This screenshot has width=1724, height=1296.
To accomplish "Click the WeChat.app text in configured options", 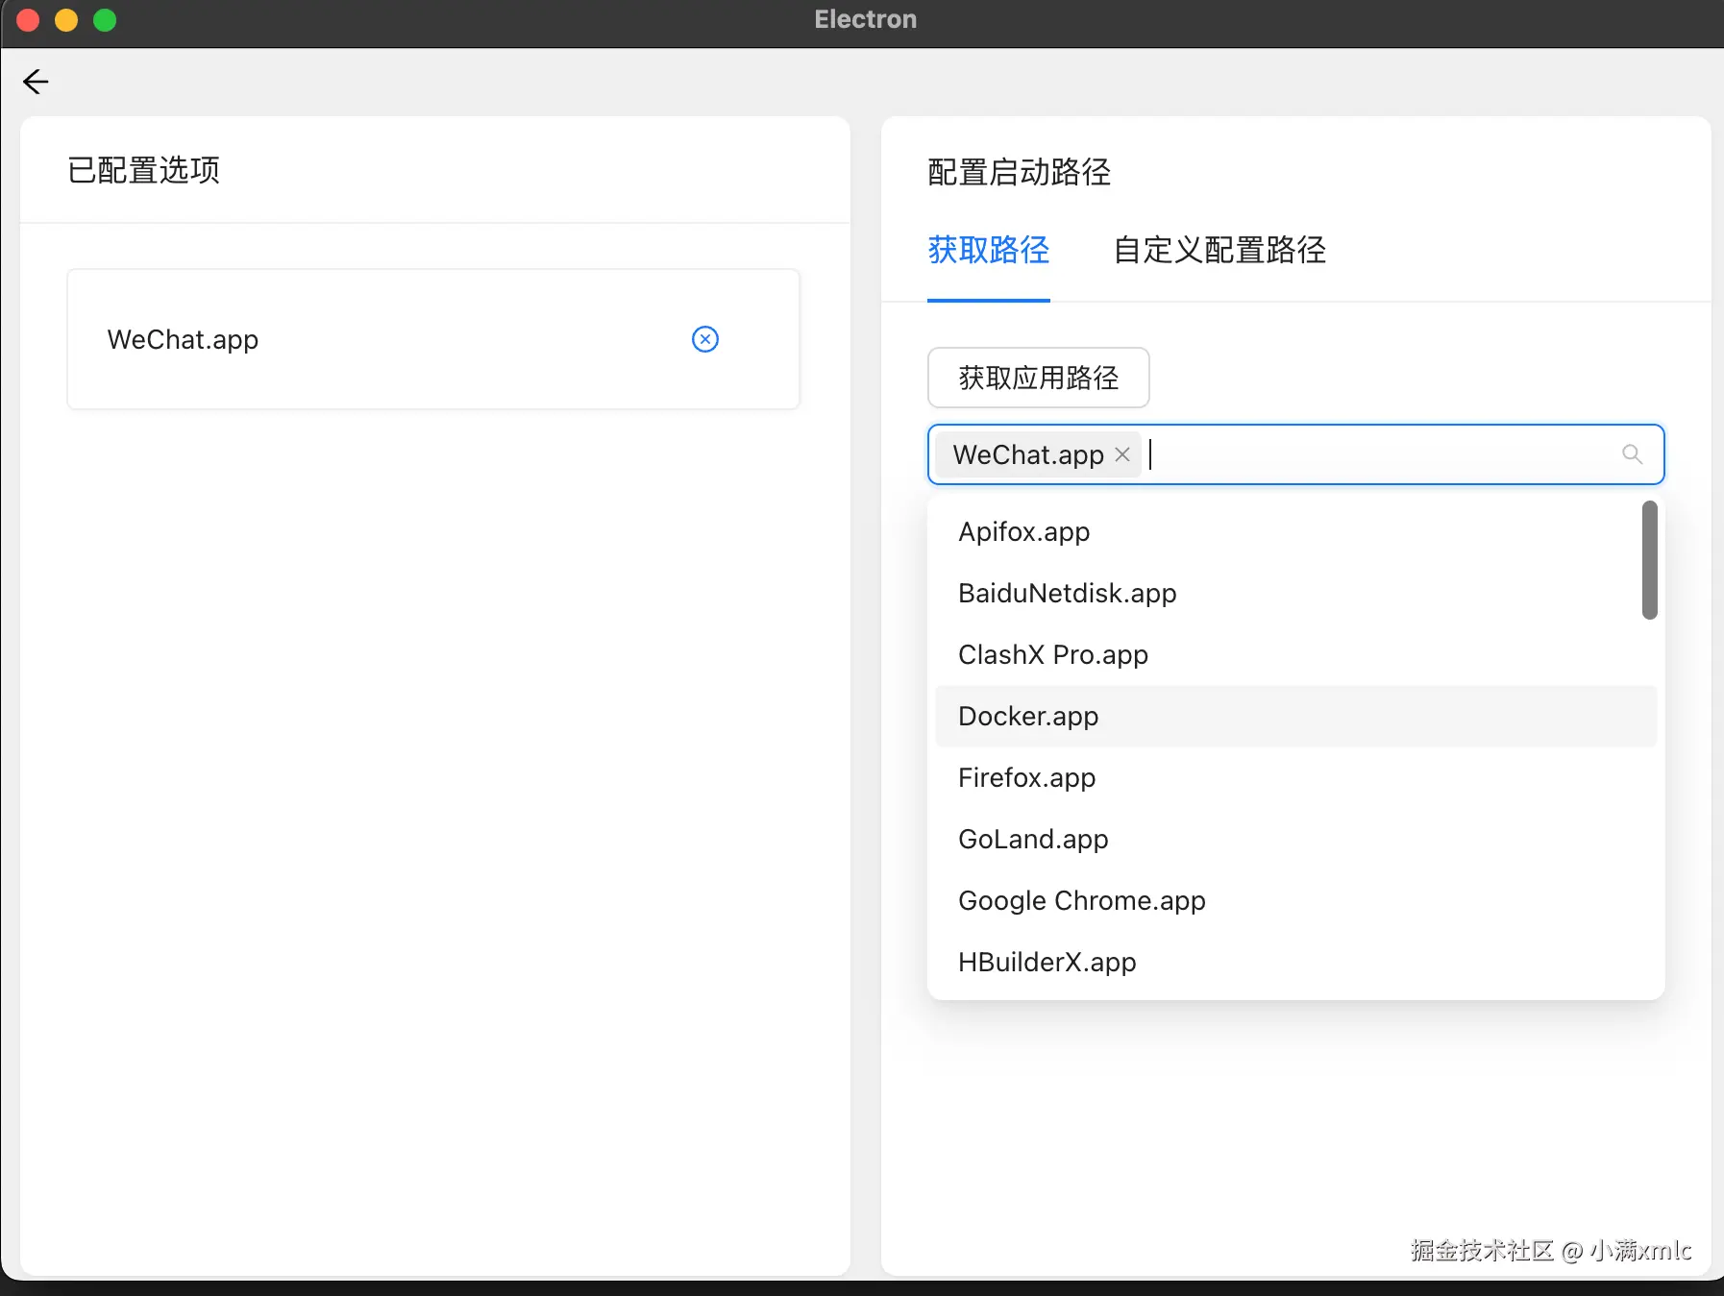I will [183, 339].
